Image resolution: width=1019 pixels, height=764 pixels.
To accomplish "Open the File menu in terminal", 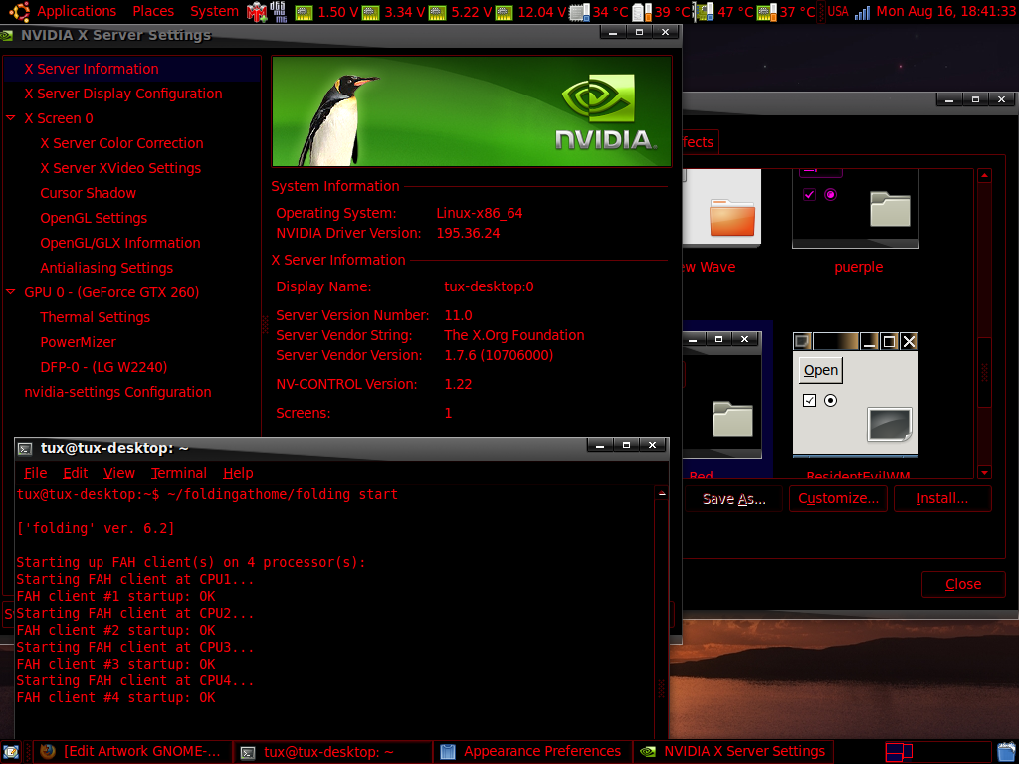I will [36, 473].
